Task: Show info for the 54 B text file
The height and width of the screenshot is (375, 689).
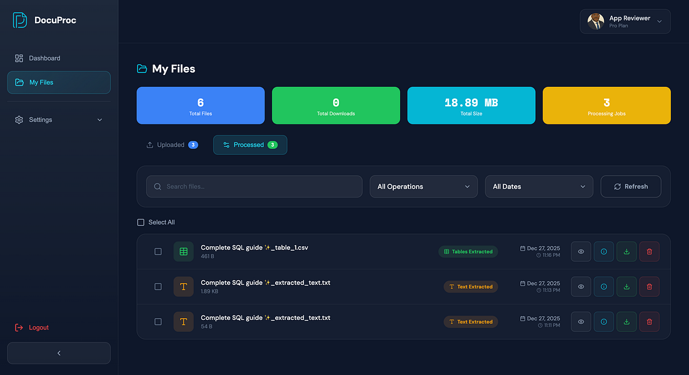Action: pyautogui.click(x=604, y=322)
